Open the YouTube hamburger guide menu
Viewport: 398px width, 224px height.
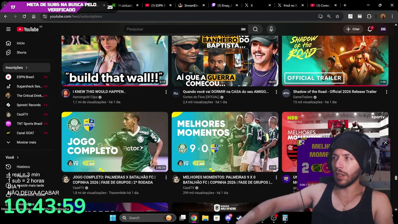[x=8, y=29]
